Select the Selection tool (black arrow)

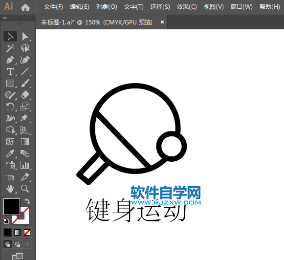(10, 36)
